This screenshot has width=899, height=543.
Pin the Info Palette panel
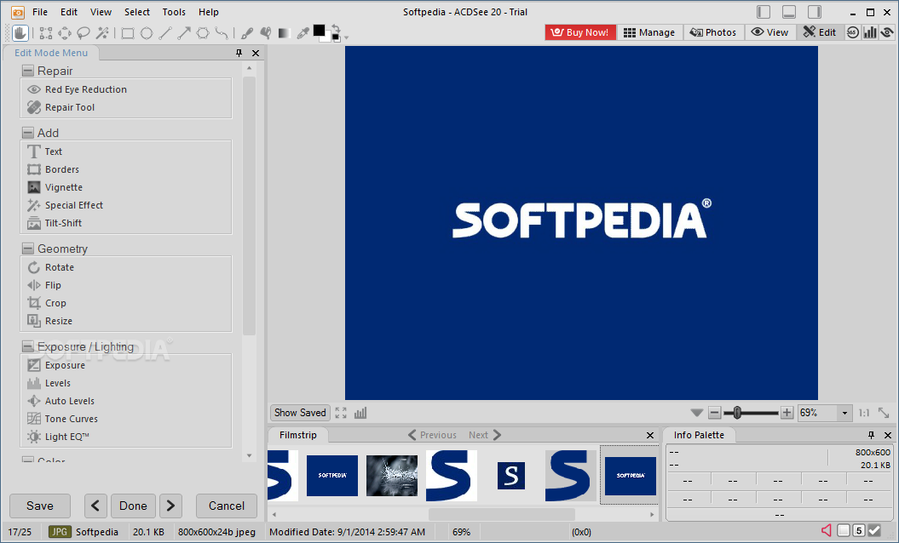pos(871,435)
